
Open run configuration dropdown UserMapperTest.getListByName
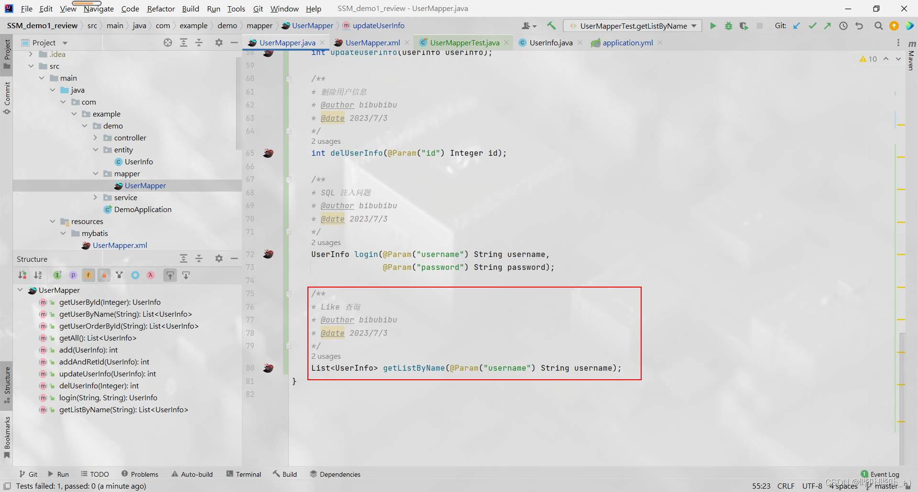[x=633, y=26]
